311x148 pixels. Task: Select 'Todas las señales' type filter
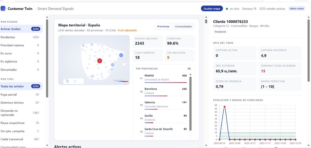click(x=21, y=86)
